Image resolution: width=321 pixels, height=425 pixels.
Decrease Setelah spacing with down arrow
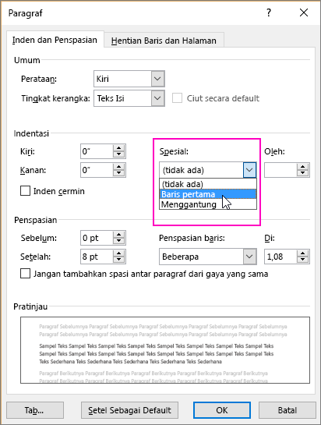pos(118,260)
